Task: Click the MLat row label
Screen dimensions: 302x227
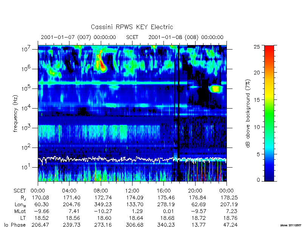Action: pos(20,211)
